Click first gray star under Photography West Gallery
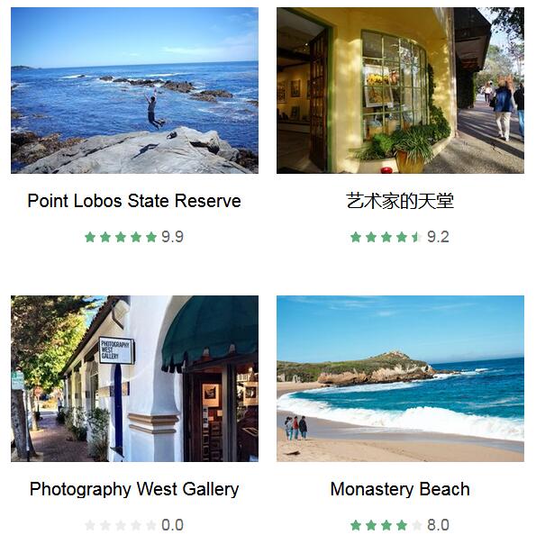536x544 pixels. [90, 525]
